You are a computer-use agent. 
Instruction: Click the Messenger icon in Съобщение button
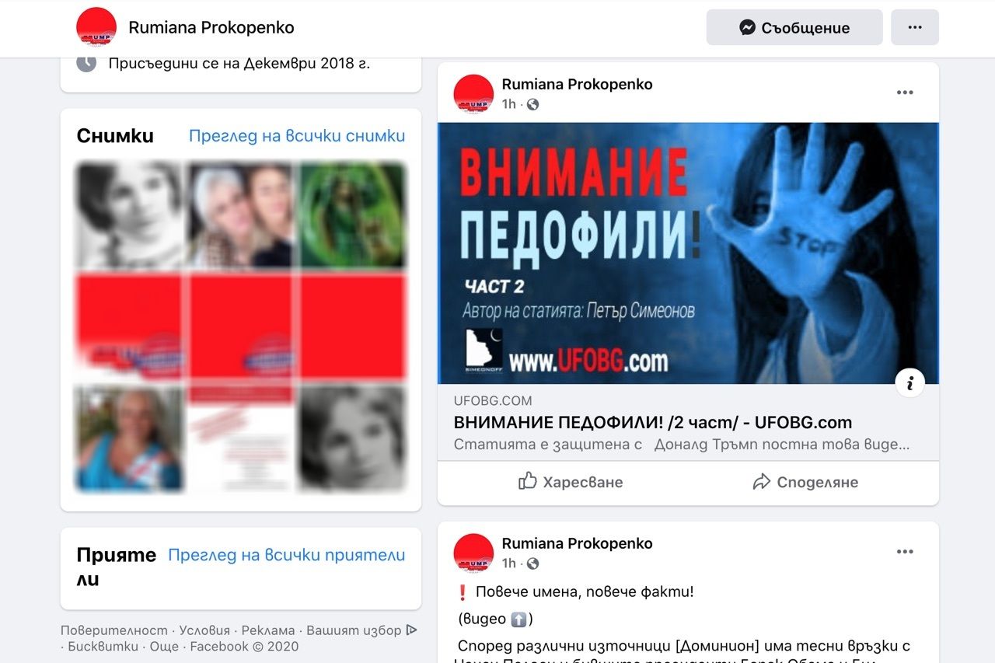(x=747, y=27)
